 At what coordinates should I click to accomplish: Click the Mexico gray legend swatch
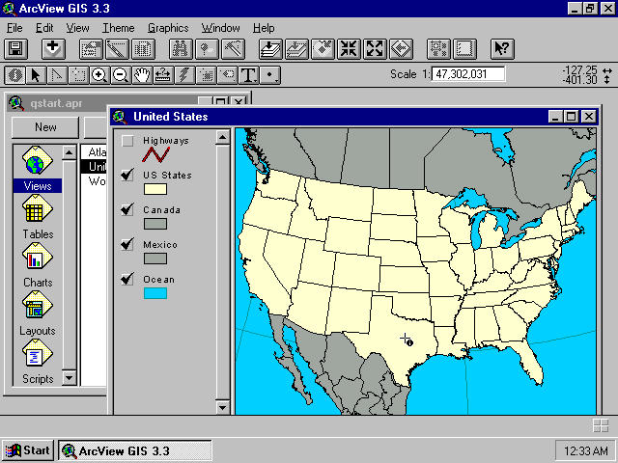tap(155, 259)
